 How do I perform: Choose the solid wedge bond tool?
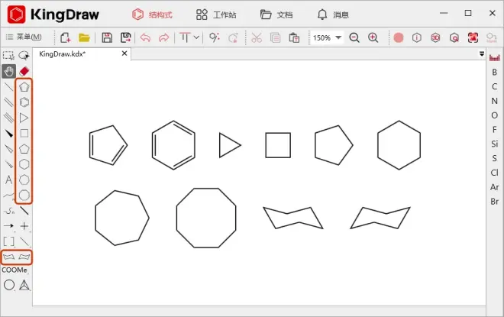[x=8, y=133]
